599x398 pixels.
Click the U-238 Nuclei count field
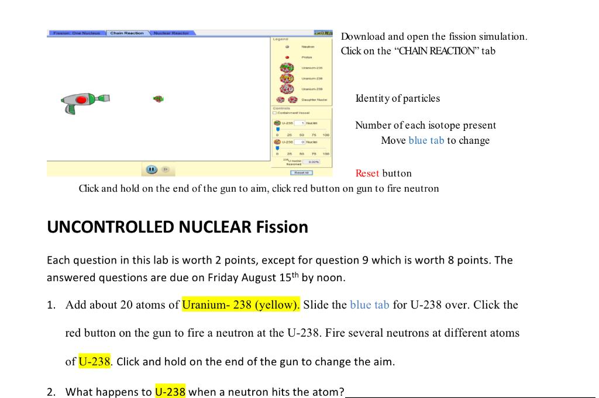click(x=298, y=141)
